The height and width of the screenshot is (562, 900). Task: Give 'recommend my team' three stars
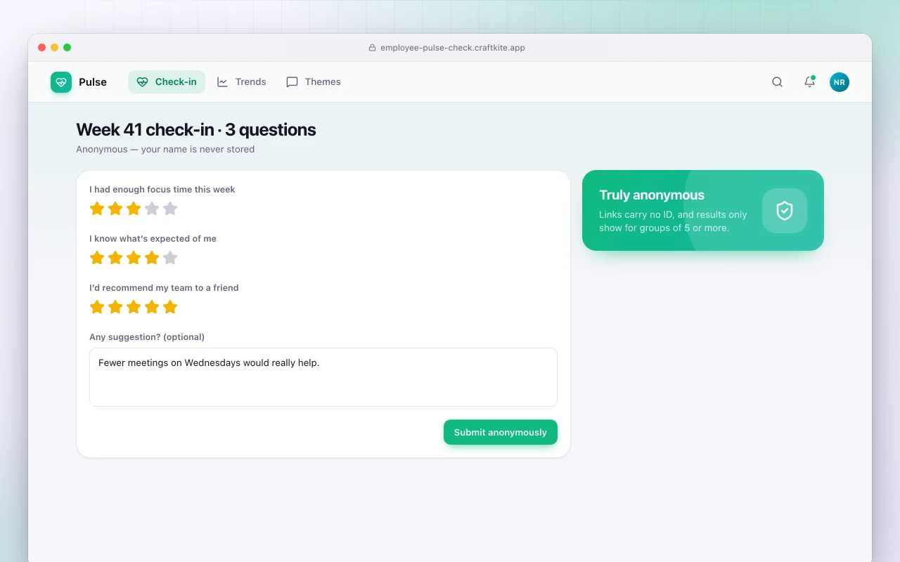tap(134, 307)
